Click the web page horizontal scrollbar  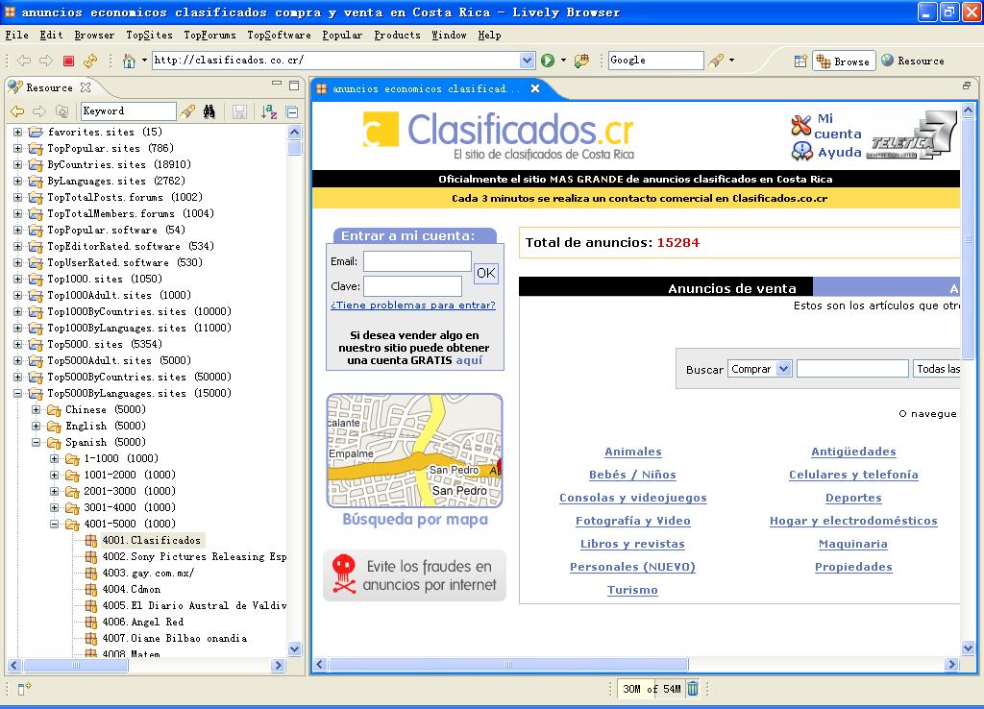tap(508, 664)
